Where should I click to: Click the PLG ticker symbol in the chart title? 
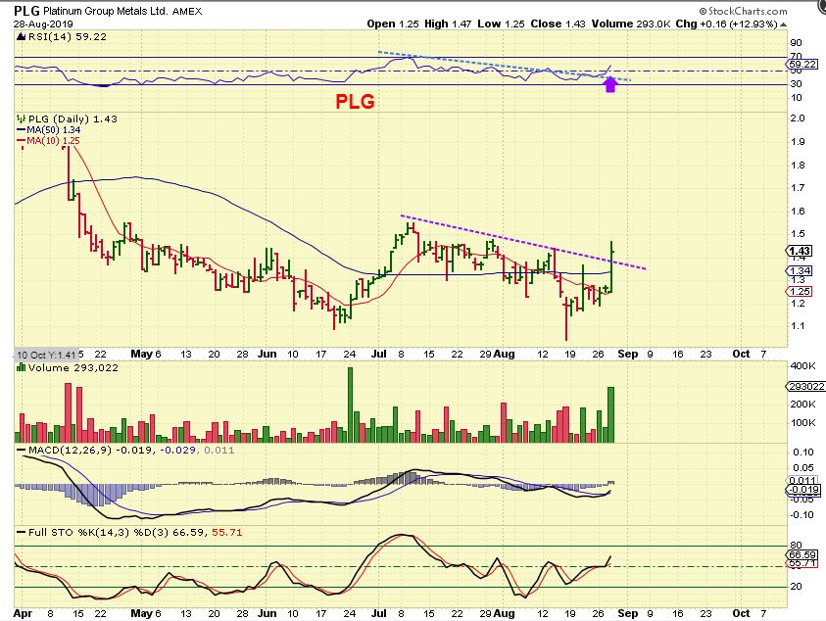click(x=26, y=11)
